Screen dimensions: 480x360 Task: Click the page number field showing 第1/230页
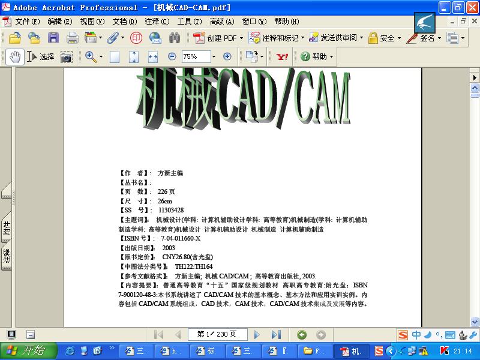tap(217, 335)
